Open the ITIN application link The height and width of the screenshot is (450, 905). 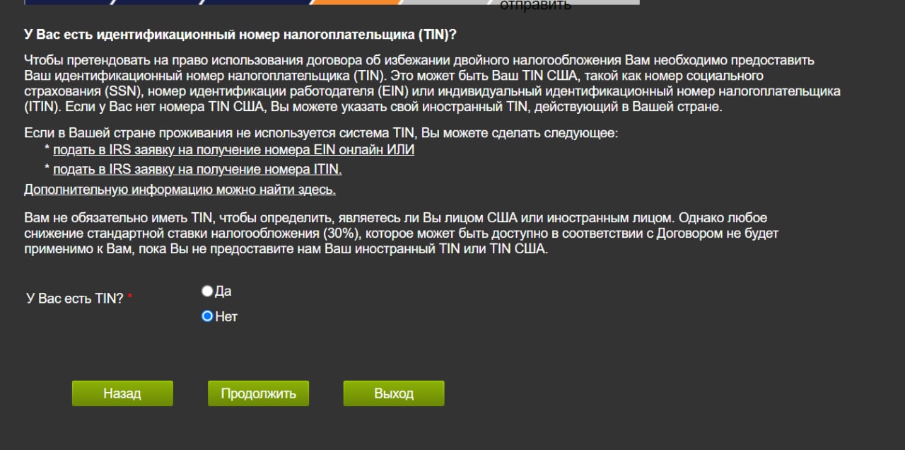click(197, 169)
